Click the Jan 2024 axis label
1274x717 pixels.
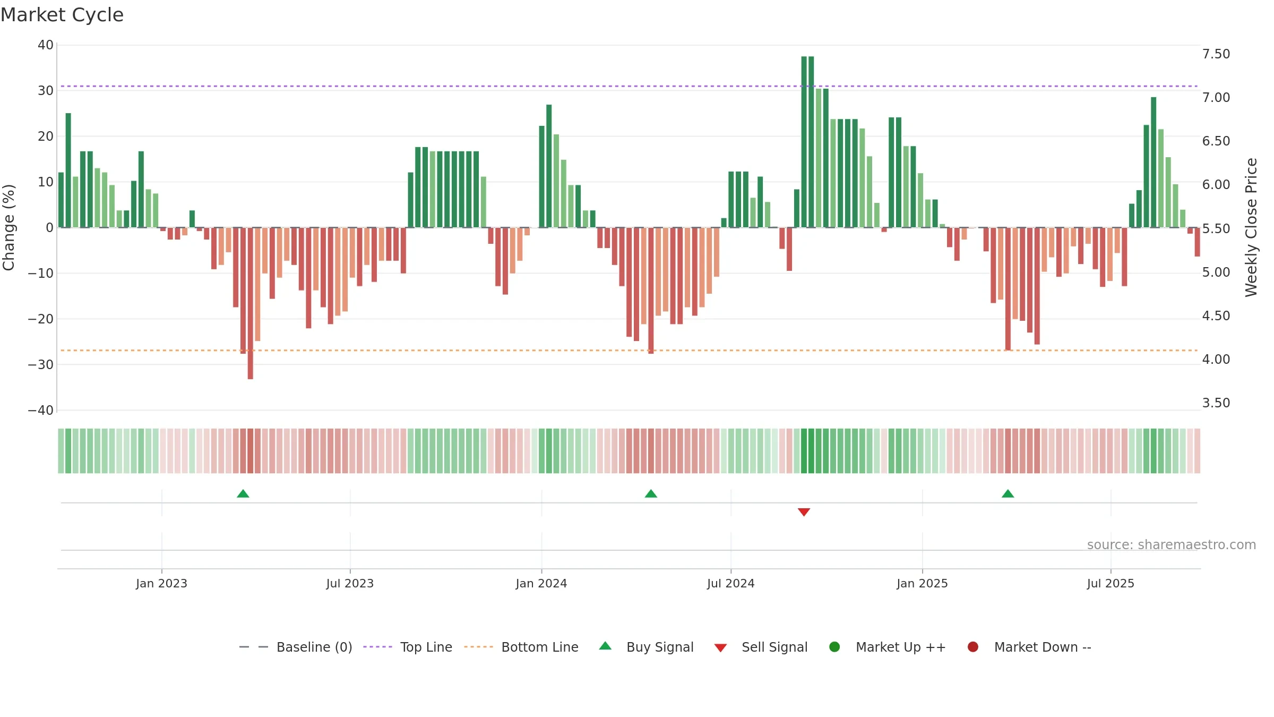pos(541,584)
